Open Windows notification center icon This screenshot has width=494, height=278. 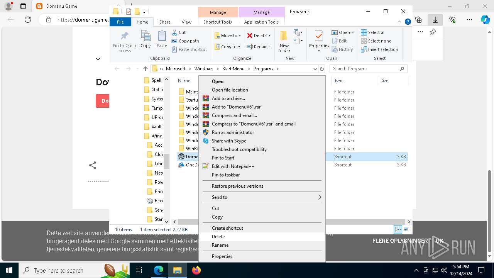[481, 270]
